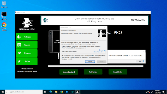Click the Jailbreak button in sidebar
167x94 pixels.
(27, 37)
